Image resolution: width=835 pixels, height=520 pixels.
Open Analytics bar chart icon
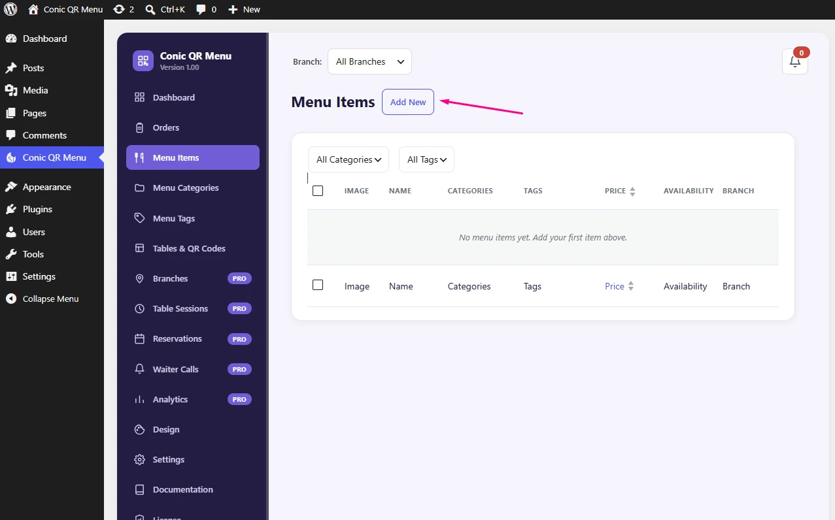tap(139, 399)
